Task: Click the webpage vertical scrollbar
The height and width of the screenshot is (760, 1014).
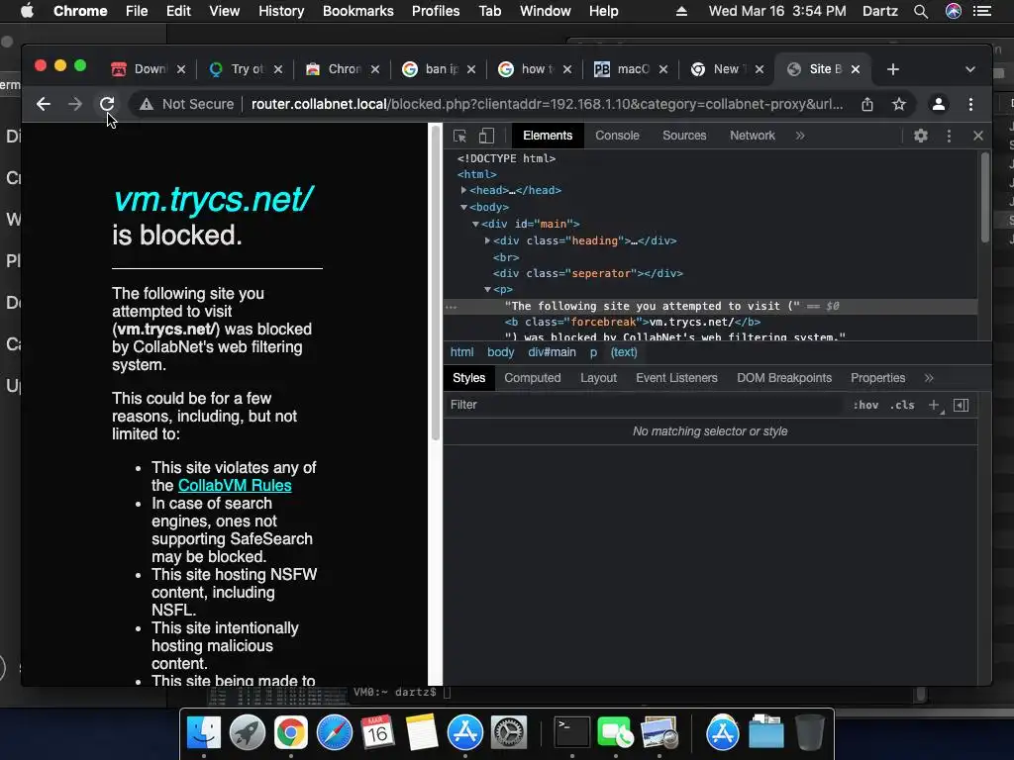Action: [x=436, y=282]
